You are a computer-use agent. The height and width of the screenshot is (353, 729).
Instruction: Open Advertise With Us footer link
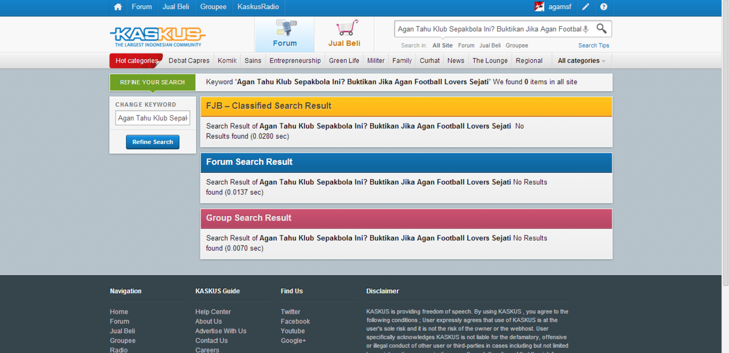221,331
